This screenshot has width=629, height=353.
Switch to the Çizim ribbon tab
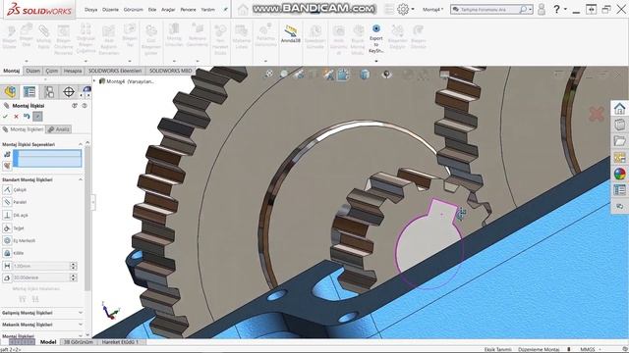tap(52, 71)
